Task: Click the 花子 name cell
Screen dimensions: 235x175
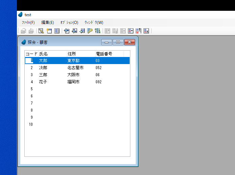Action: click(43, 82)
